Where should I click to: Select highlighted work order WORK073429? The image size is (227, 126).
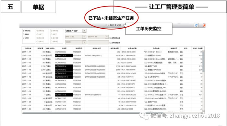64,55
